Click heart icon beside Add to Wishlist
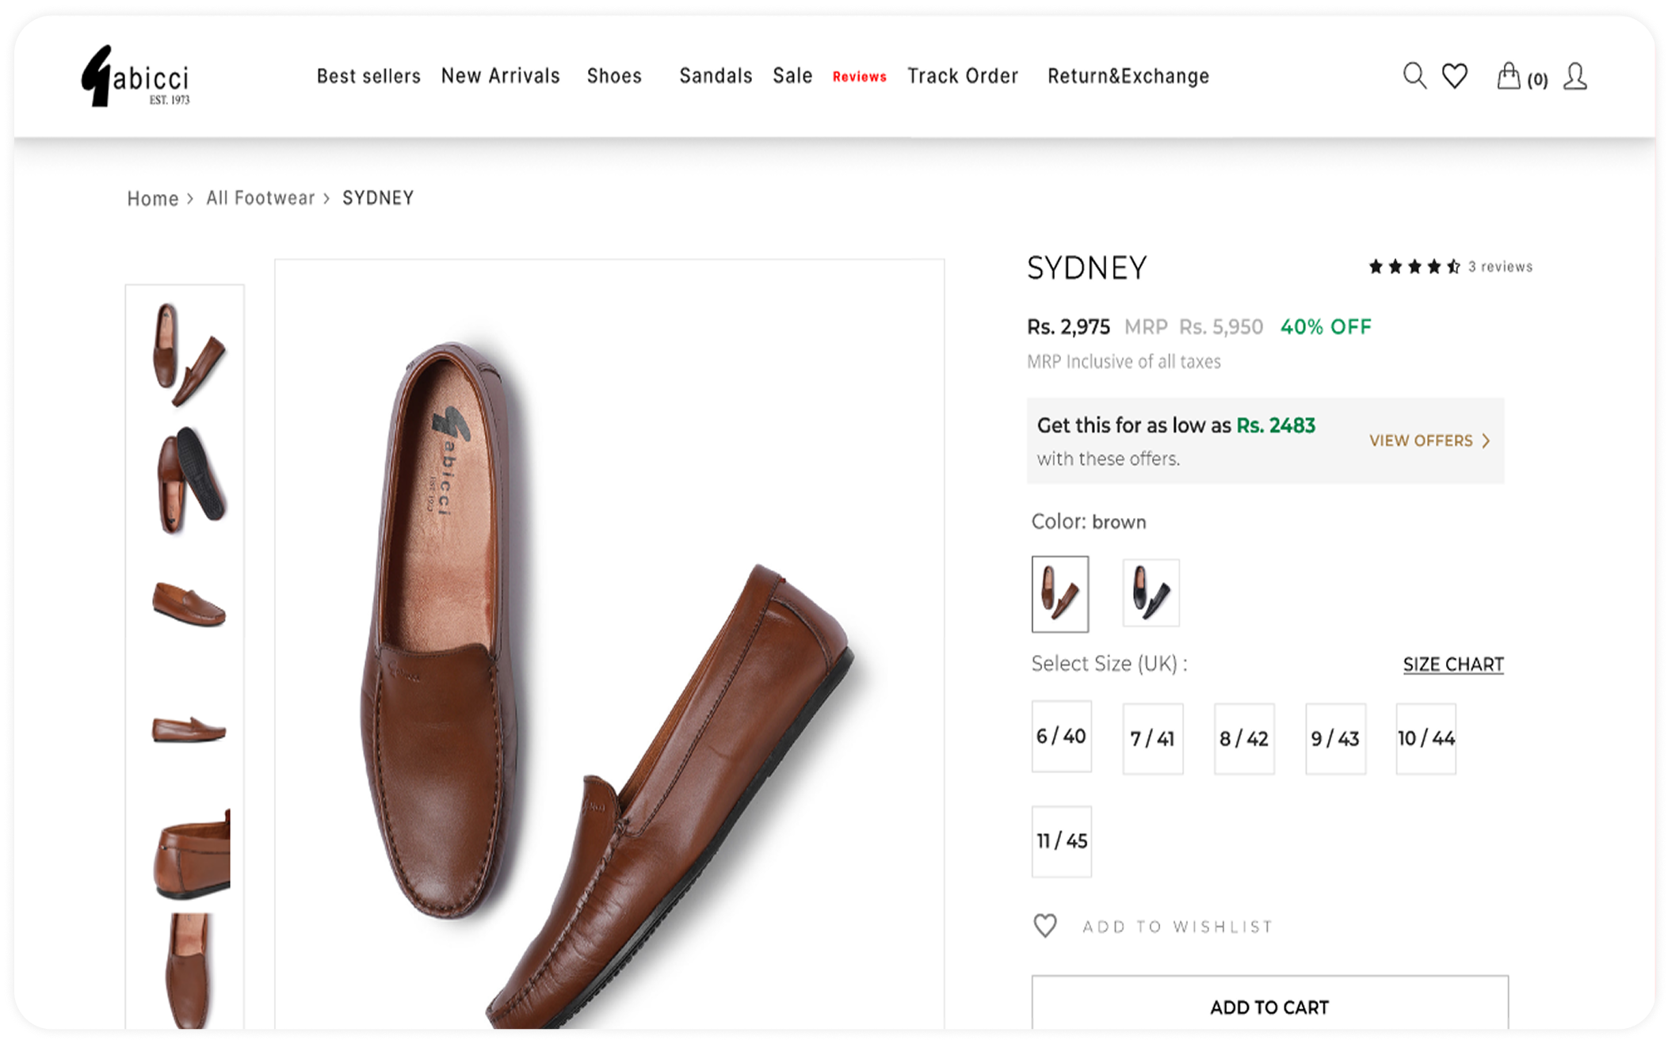 pos(1045,925)
